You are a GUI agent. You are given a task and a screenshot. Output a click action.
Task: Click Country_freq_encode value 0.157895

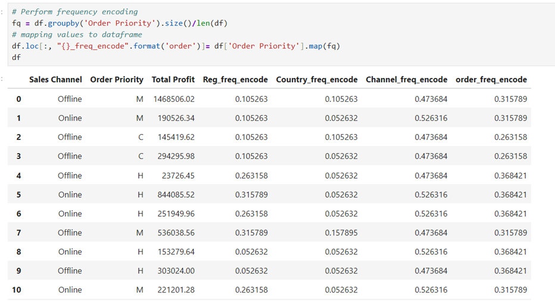tap(341, 233)
